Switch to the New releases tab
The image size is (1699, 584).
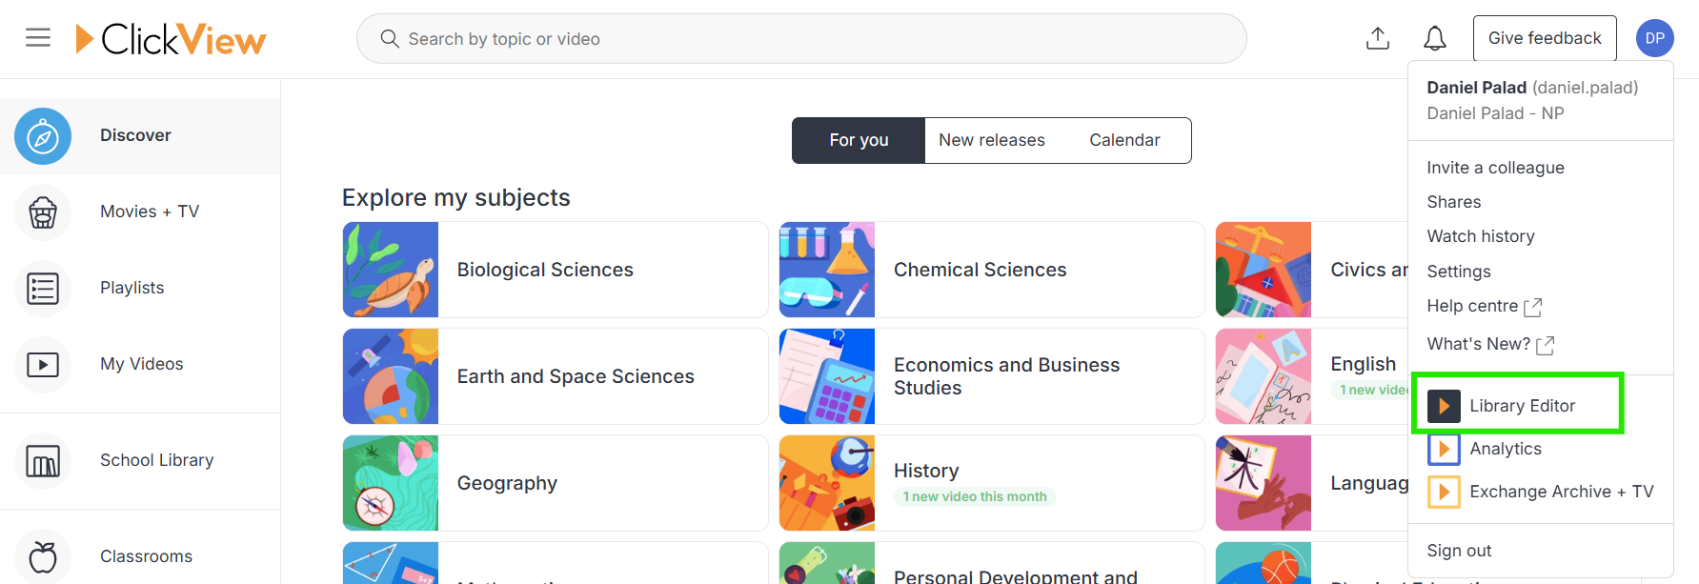coord(991,140)
